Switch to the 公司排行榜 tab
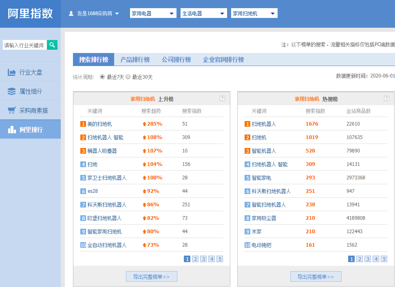 pyautogui.click(x=177, y=60)
